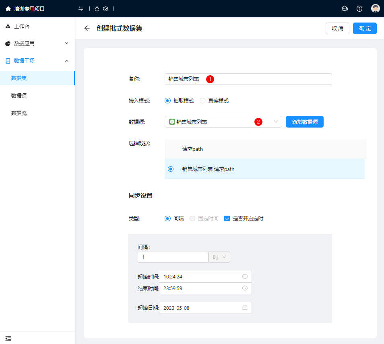
Task: Toggle the 是否开启定时 checkbox
Action: pyautogui.click(x=227, y=219)
